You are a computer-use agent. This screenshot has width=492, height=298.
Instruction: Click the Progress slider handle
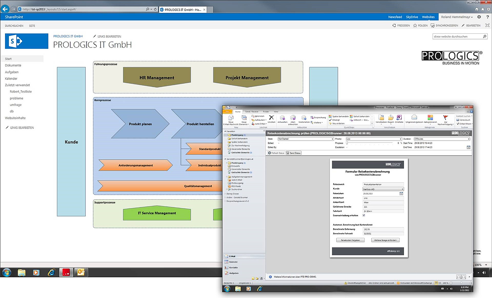347,143
